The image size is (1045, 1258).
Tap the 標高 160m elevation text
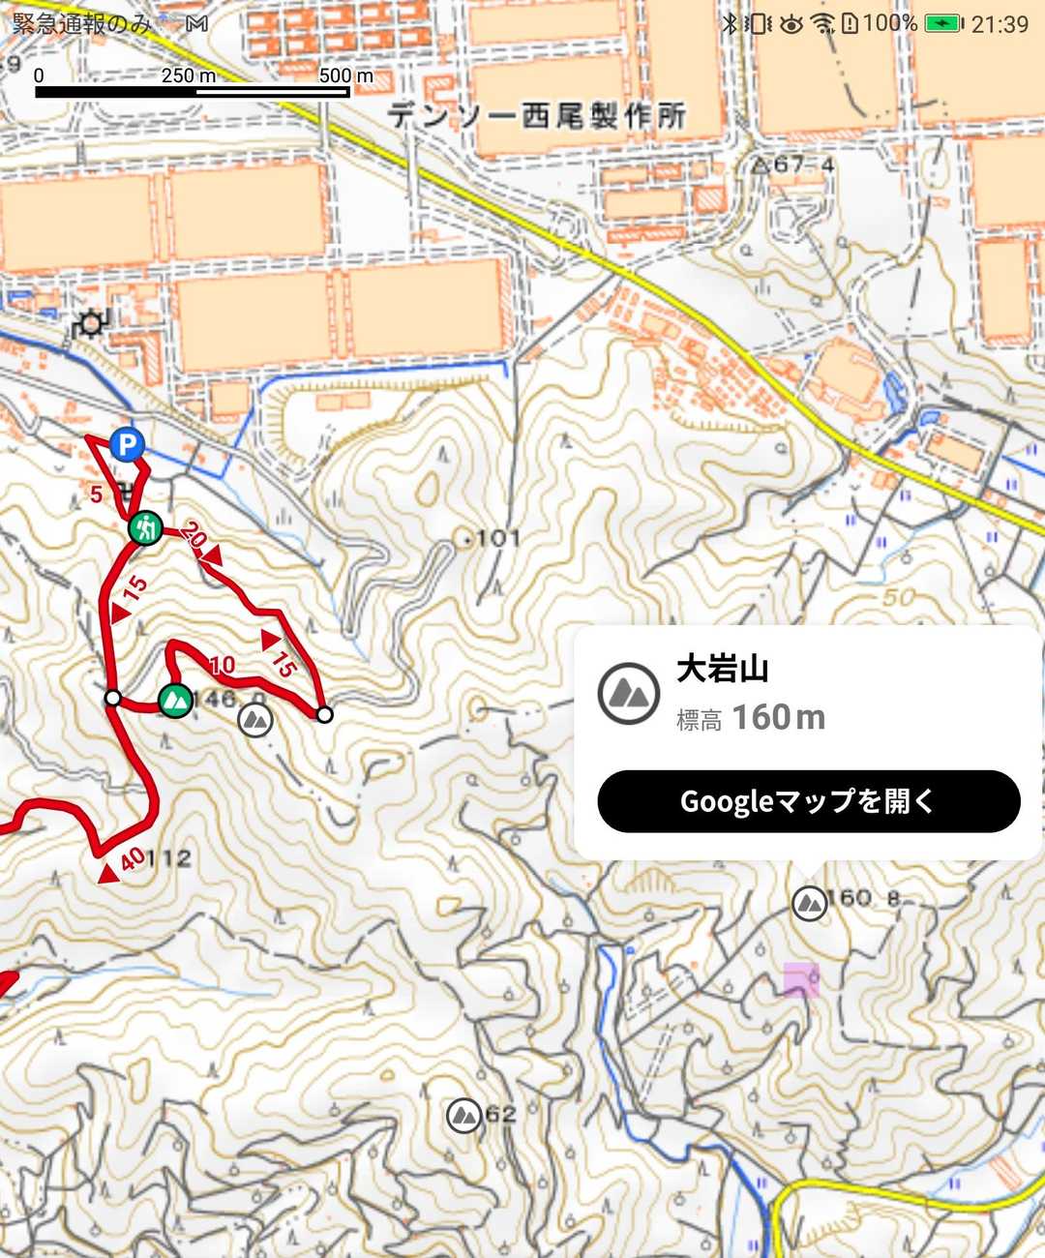(751, 718)
